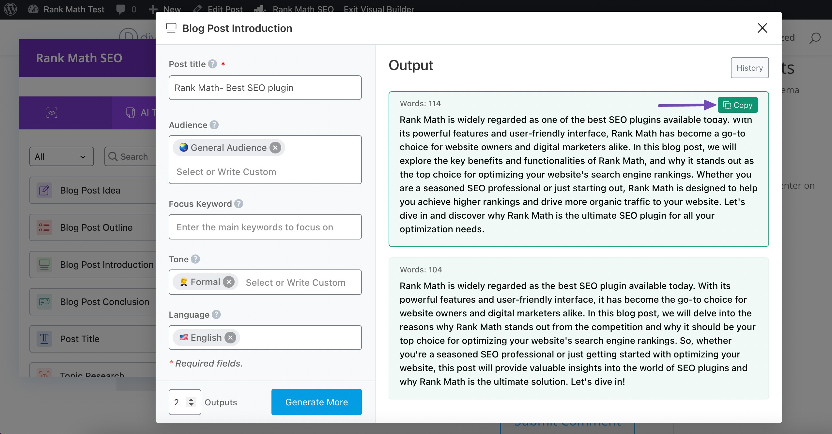Click the Post Title T icon
Viewport: 832px width, 434px height.
(44, 339)
